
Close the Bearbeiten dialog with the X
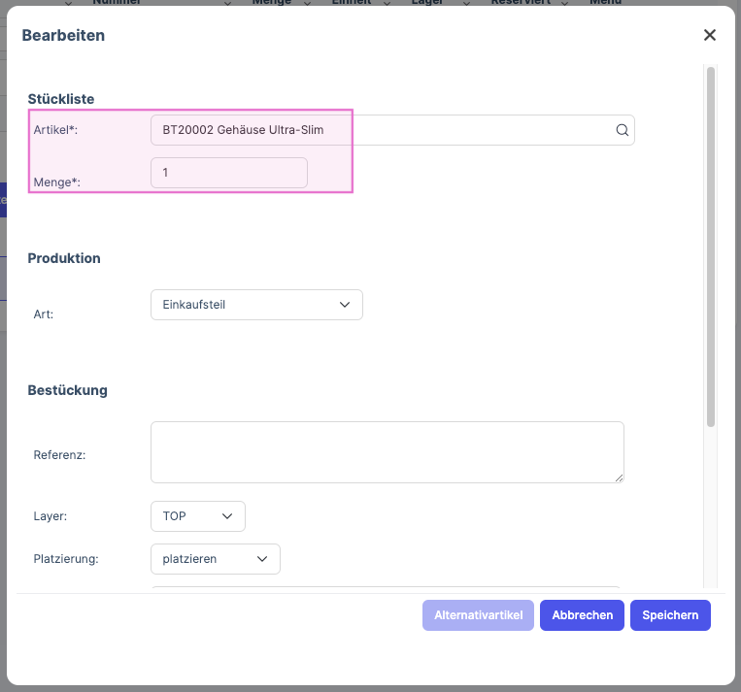pyautogui.click(x=709, y=35)
